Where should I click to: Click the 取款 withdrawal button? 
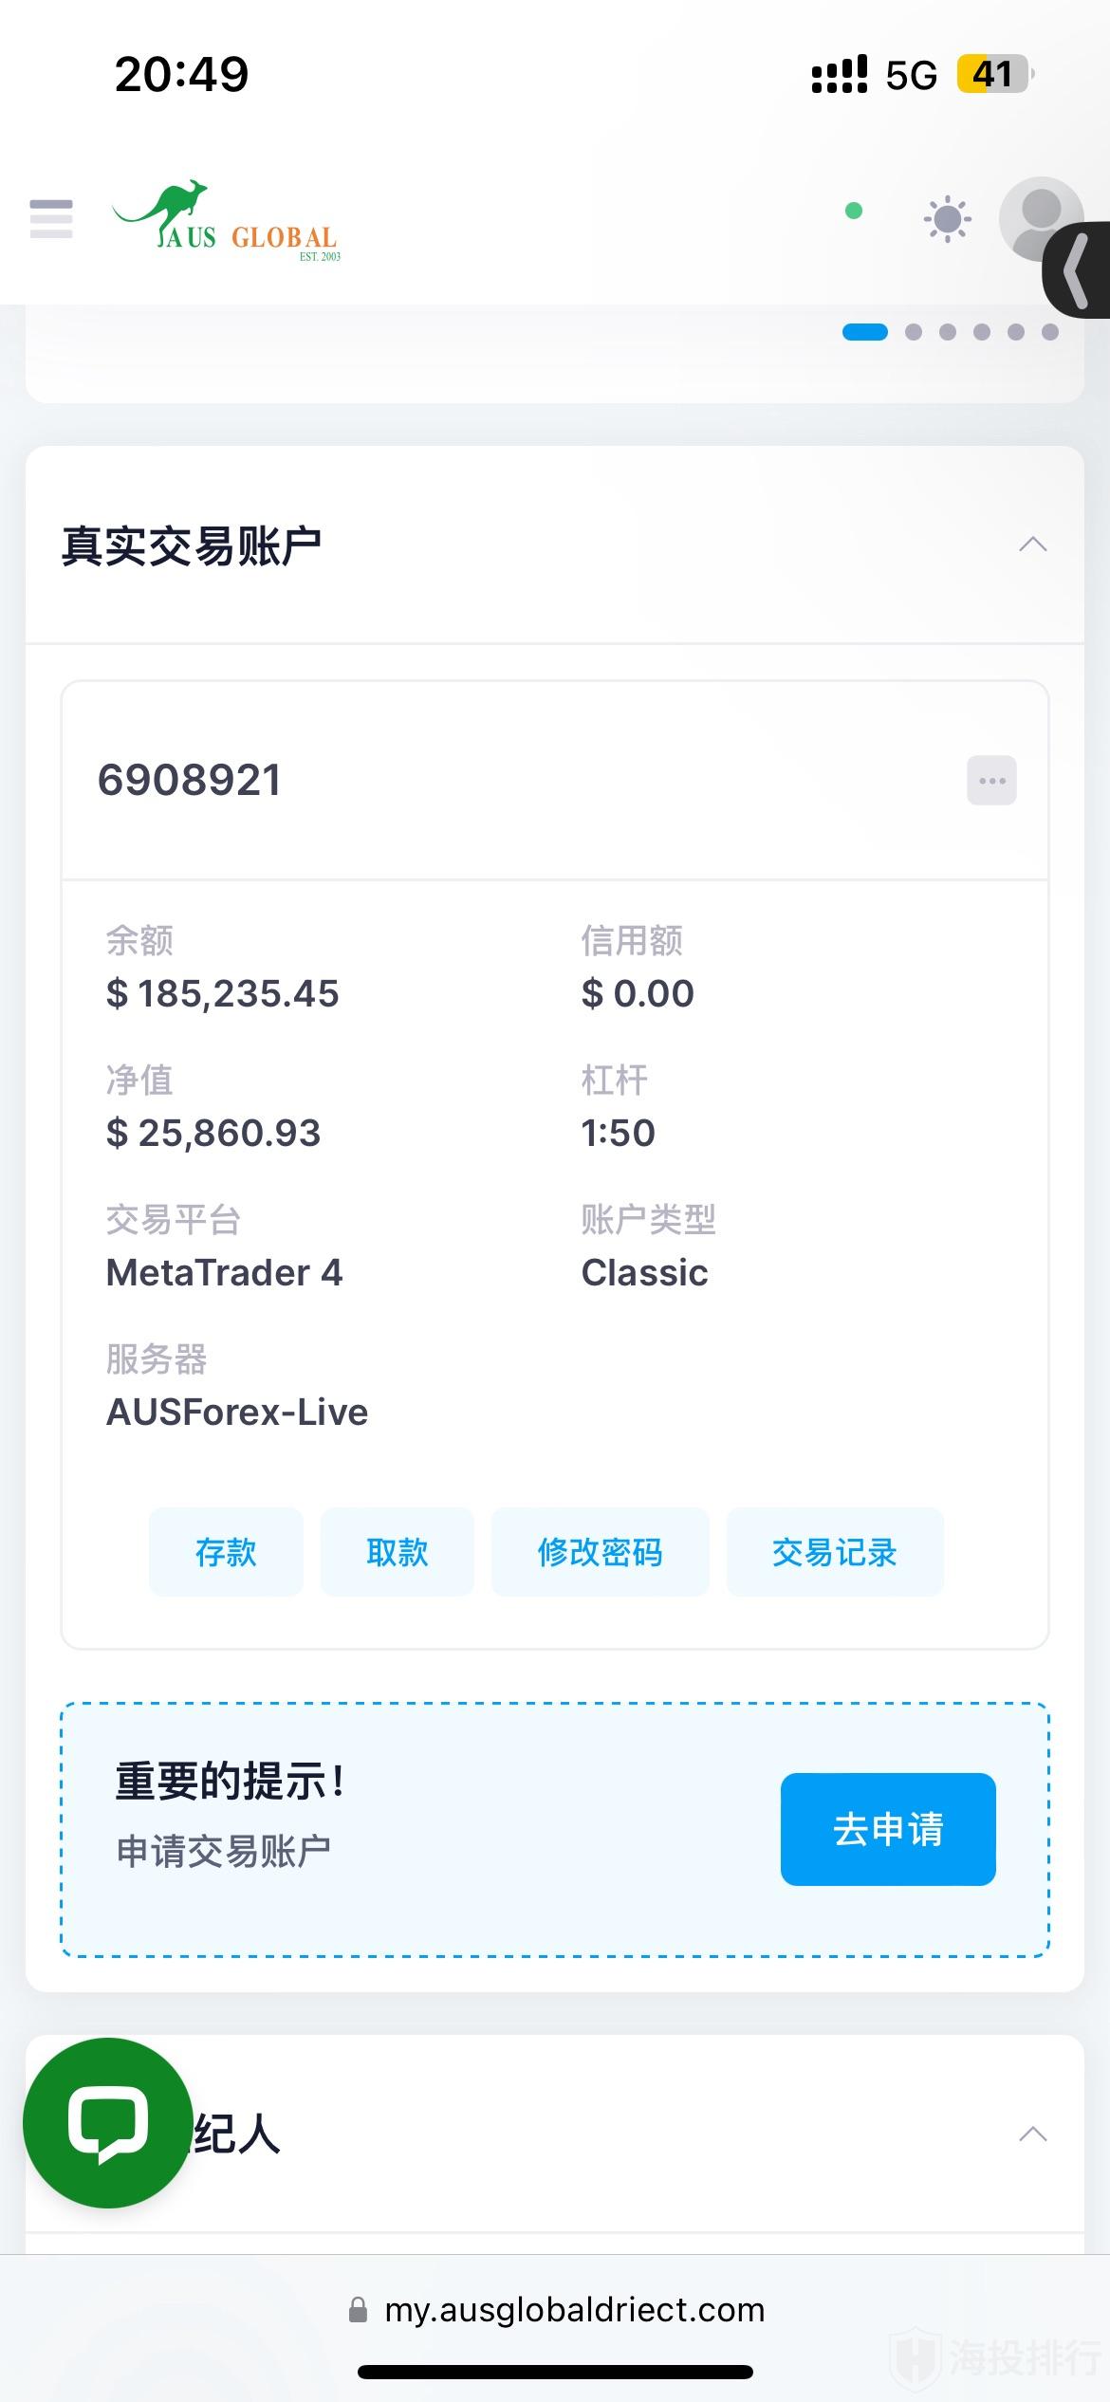[397, 1552]
